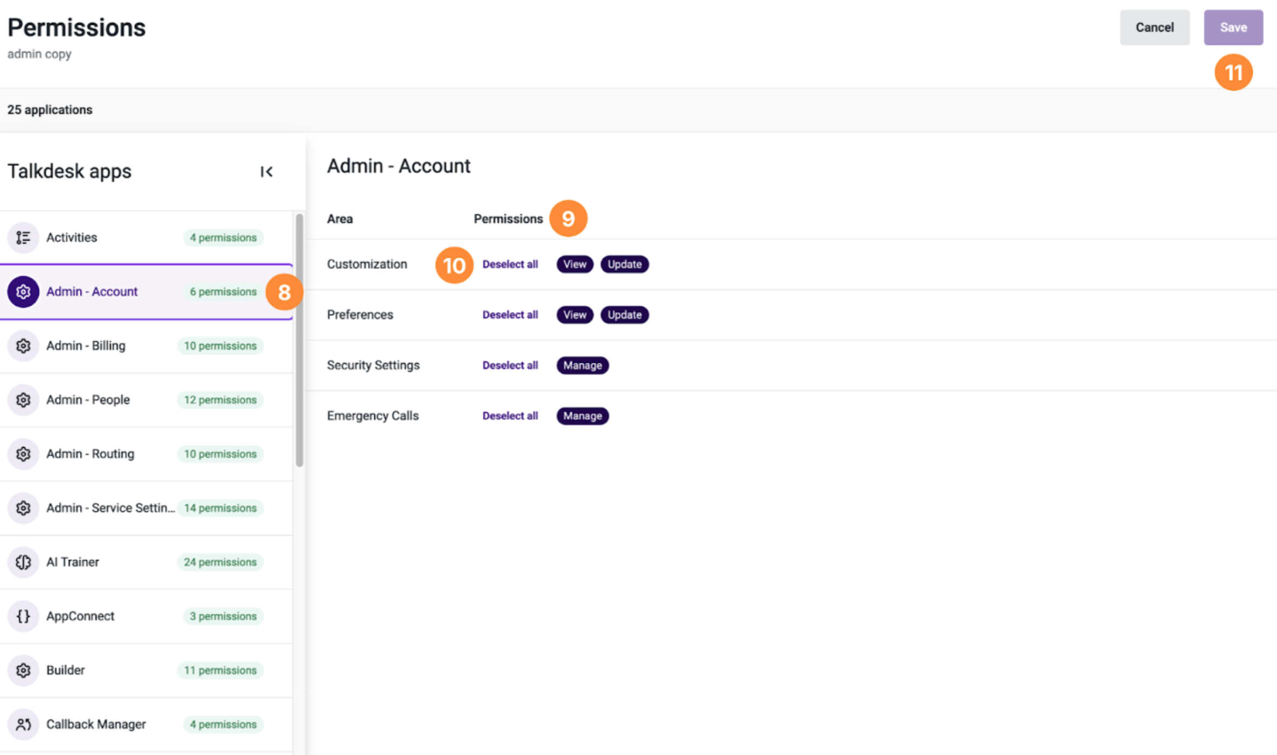Open Admin - People in app list
This screenshot has height=755, width=1277.
tap(146, 400)
